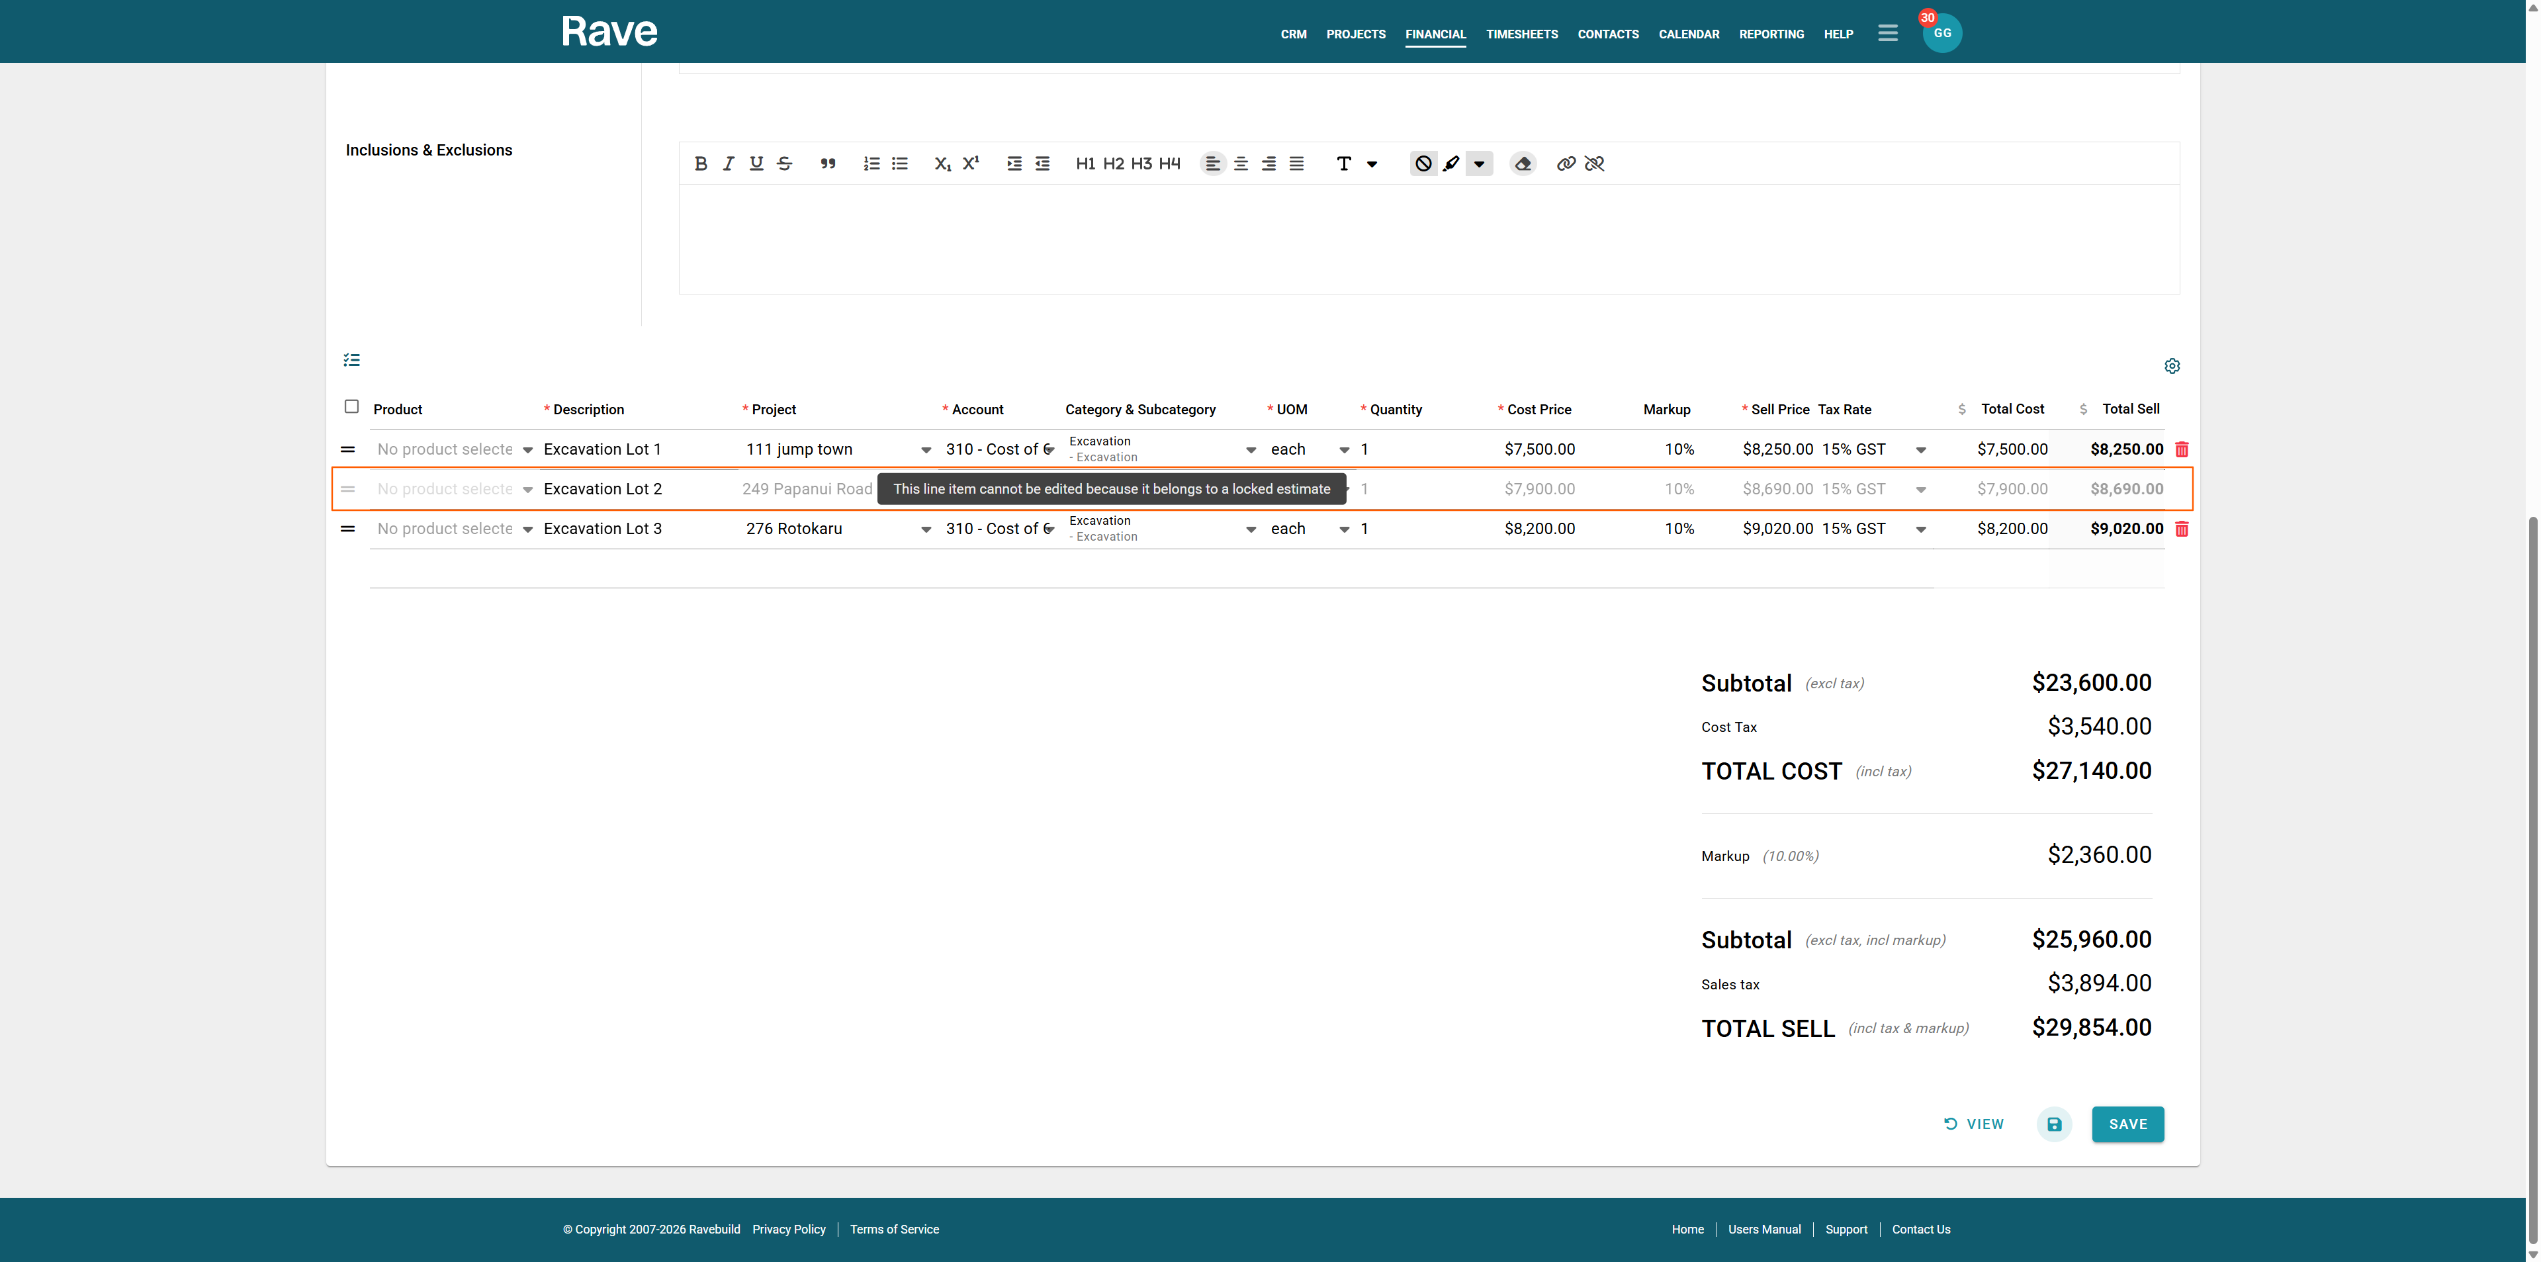Click the Cost Price field for Lot 1
2541x1262 pixels.
click(1538, 450)
